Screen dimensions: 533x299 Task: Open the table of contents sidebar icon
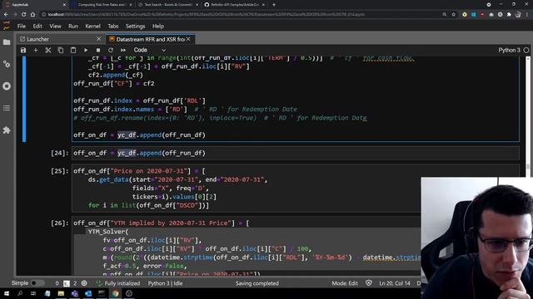tap(7, 108)
